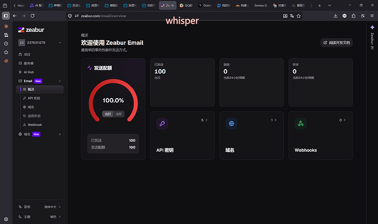
Task: Click the 退信 0 stat card
Action: (251, 82)
